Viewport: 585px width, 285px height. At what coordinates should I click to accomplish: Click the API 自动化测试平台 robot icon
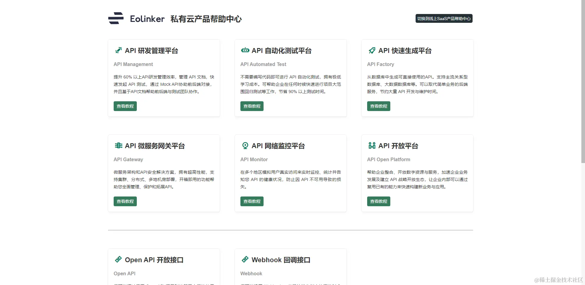[x=245, y=50]
